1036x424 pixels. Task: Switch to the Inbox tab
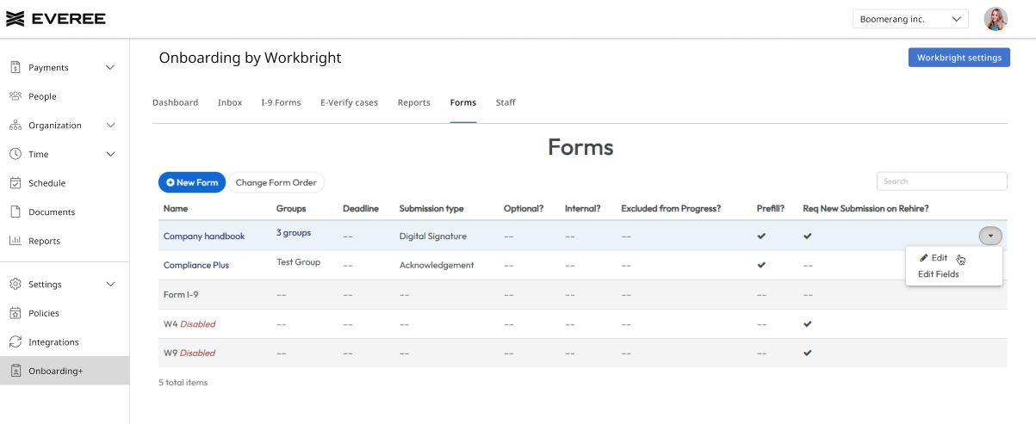(x=230, y=102)
